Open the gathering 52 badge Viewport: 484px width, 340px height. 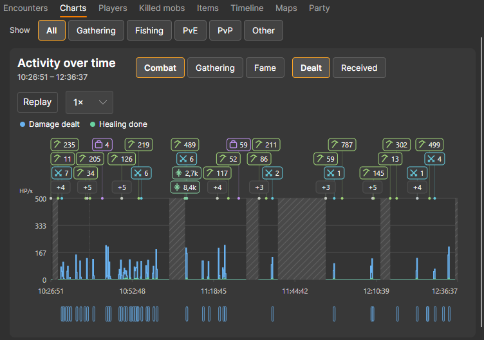click(228, 158)
